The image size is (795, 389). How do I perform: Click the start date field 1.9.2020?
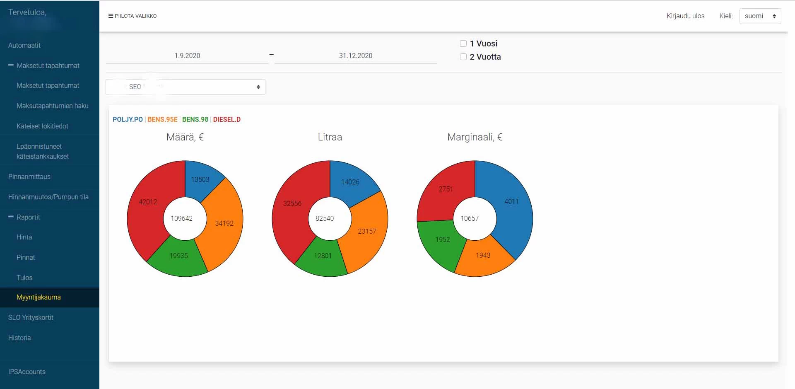(x=187, y=56)
